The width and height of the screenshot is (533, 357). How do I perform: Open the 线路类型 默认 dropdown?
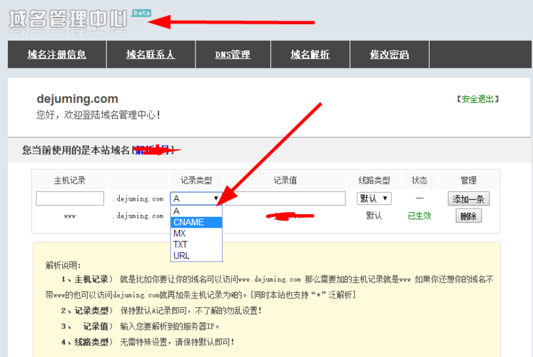374,198
